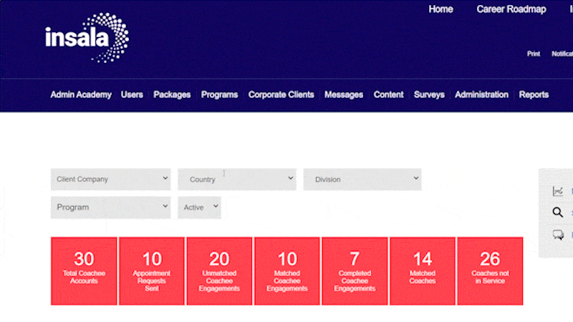
Task: Open the 14 Matched Coaches tile
Action: 423,271
